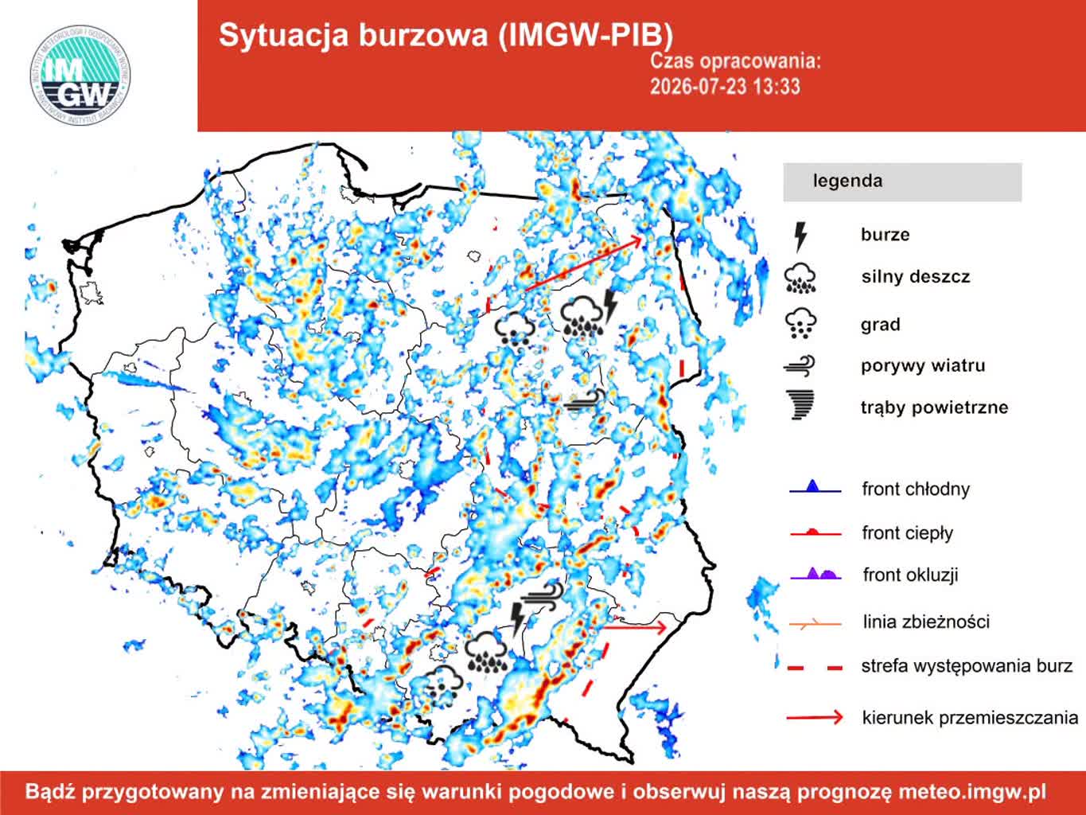Click the 'linia zbieżności' legend label
Screen dimensions: 1086x815
point(926,622)
